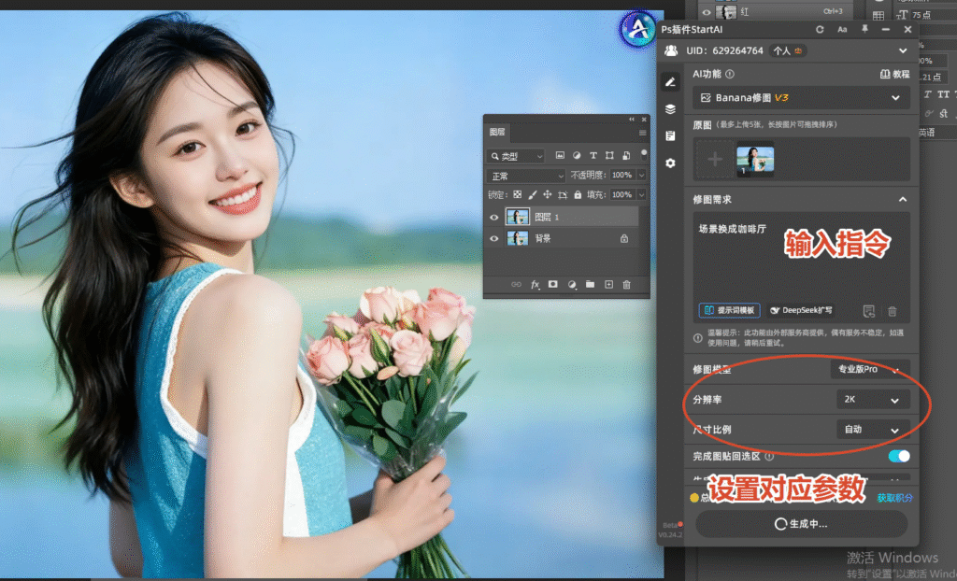Screen dimensions: 957x581
Task: Click the round StartAI floating logo
Action: coord(637,28)
